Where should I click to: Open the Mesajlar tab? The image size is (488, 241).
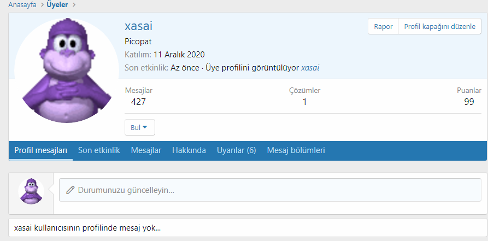click(x=146, y=150)
